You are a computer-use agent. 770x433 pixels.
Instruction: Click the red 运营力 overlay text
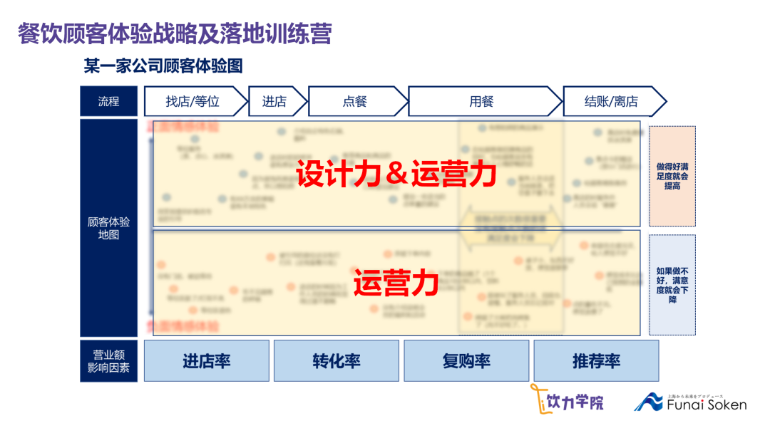pos(396,283)
